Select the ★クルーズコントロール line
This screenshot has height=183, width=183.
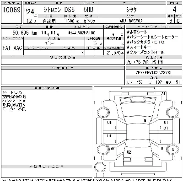coord(145,52)
